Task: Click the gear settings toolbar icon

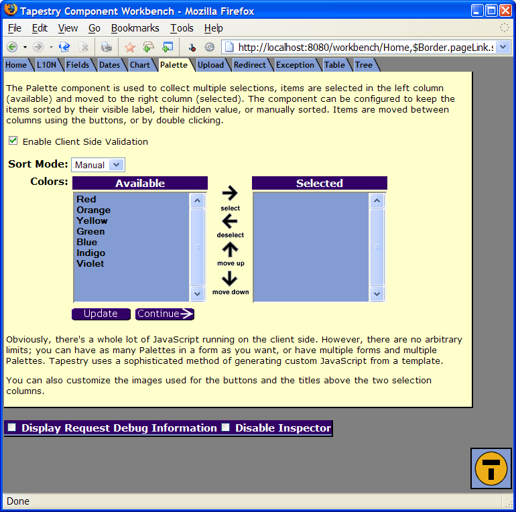Action: point(209,47)
